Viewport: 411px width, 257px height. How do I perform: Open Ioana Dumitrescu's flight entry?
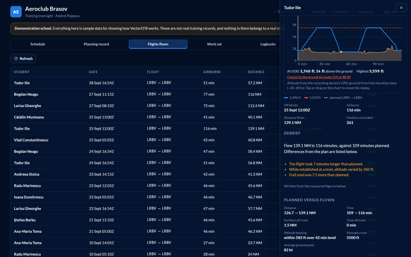145,197
